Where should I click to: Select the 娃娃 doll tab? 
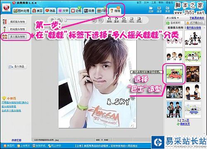click(116, 10)
